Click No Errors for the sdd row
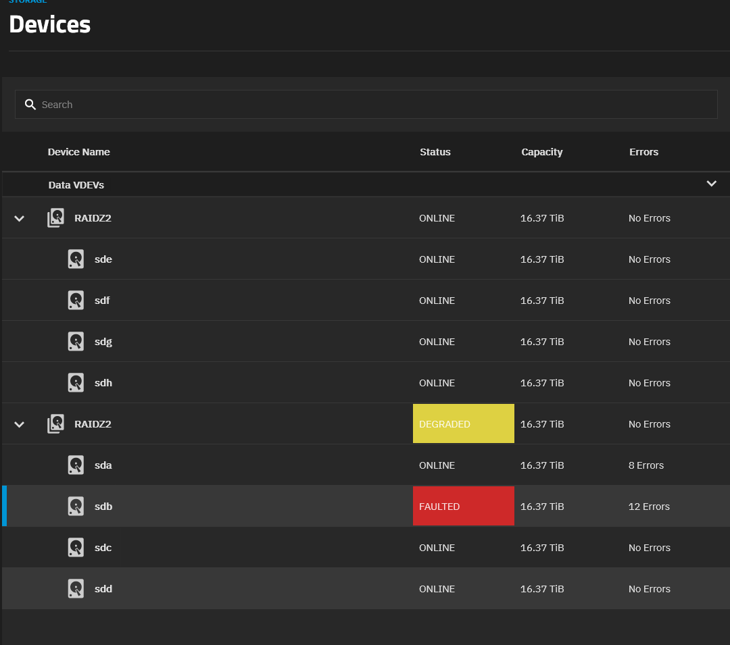Viewport: 730px width, 645px height. click(x=649, y=589)
